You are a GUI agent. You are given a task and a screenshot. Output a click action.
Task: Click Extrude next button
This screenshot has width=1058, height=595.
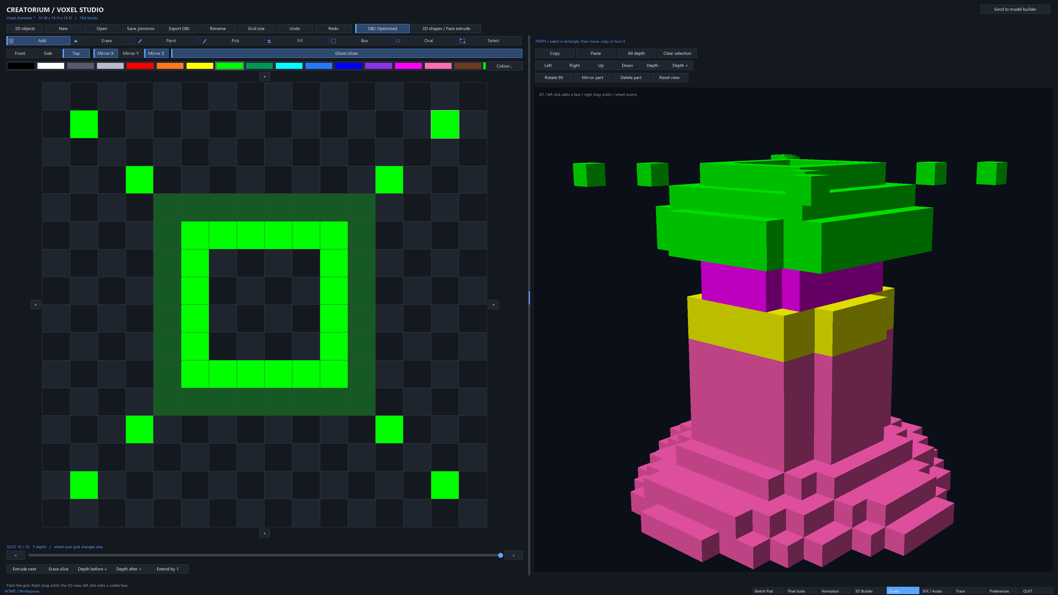pos(24,569)
